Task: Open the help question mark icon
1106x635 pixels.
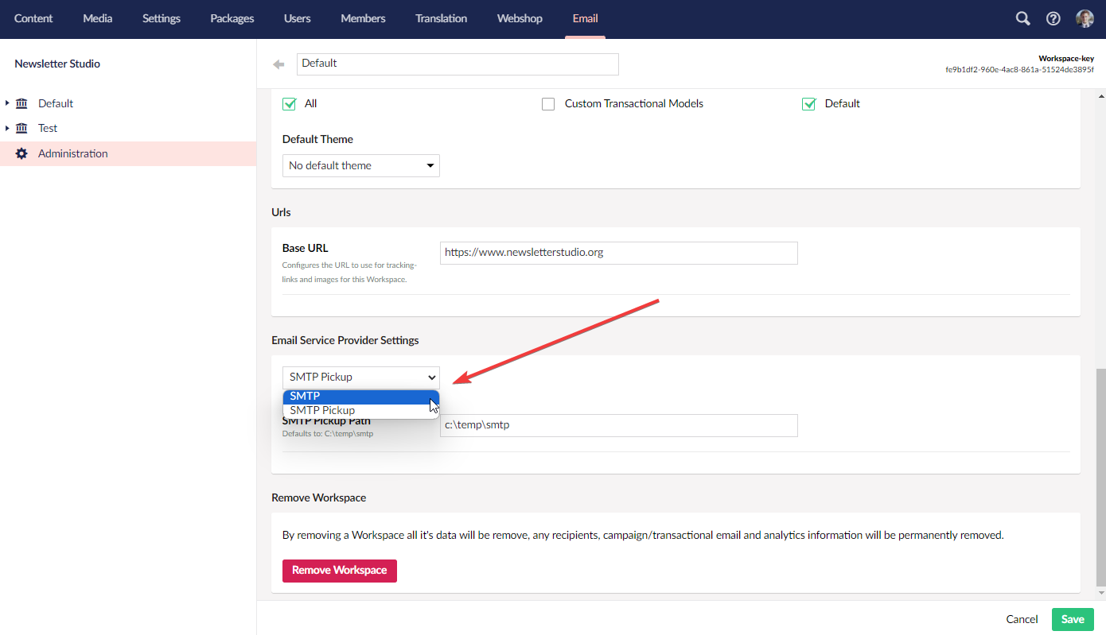Action: click(x=1053, y=18)
